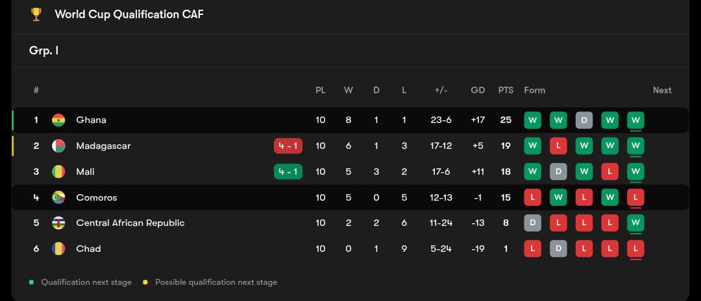Sort the table by PTS column header
This screenshot has height=301, width=701.
point(506,90)
